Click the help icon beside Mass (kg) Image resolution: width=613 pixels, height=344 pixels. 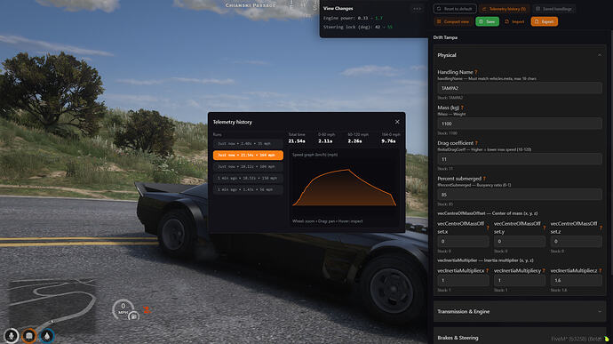pos(462,108)
